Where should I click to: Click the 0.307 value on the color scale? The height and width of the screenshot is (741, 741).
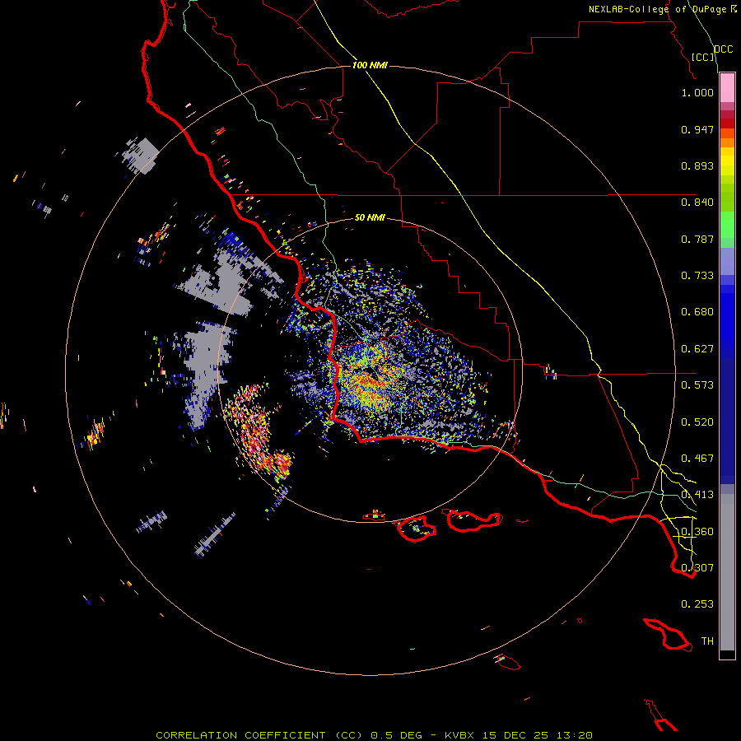(697, 568)
